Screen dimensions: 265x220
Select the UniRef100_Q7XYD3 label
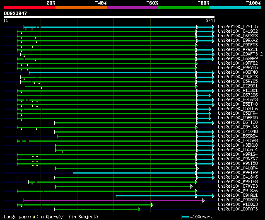238,186
